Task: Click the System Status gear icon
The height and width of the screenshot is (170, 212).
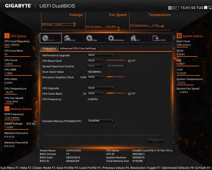Action: pos(179,36)
